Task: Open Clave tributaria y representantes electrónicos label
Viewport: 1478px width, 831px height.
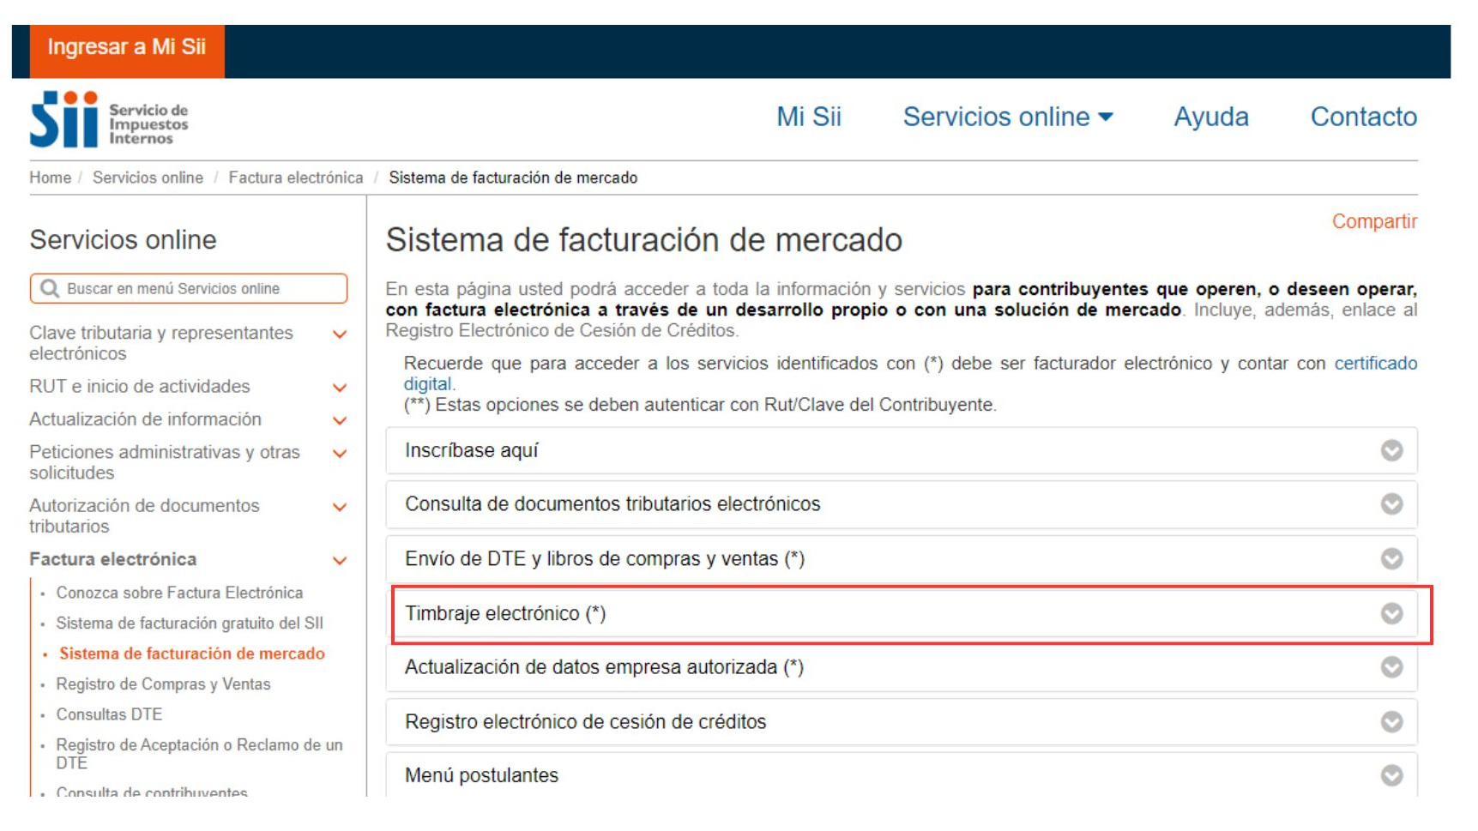Action: tap(161, 343)
